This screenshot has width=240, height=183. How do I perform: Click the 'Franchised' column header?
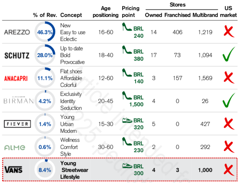coord(177,15)
